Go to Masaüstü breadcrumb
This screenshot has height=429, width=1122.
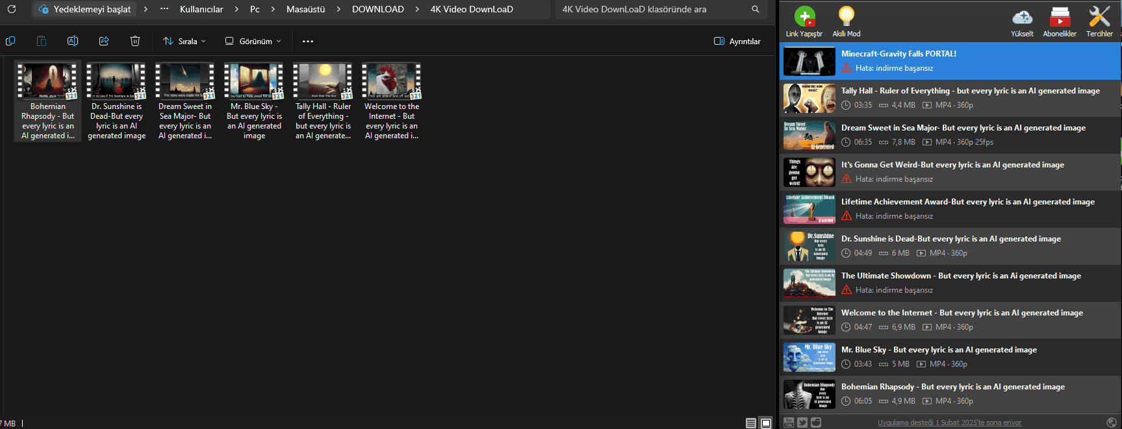tap(305, 9)
